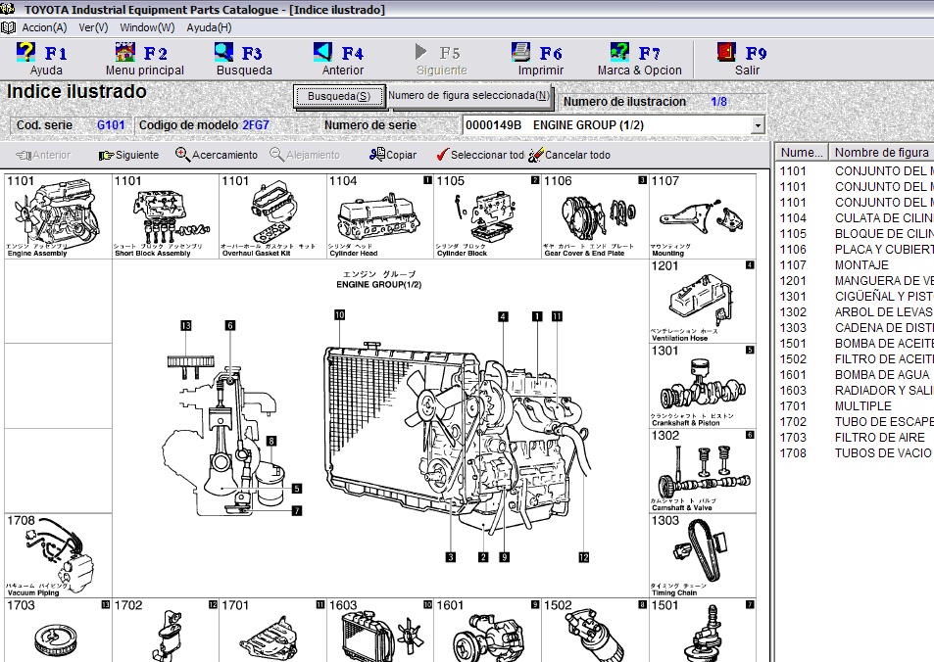
Task: Select the 1201 MANGUERA DE VE row
Action: point(855,280)
